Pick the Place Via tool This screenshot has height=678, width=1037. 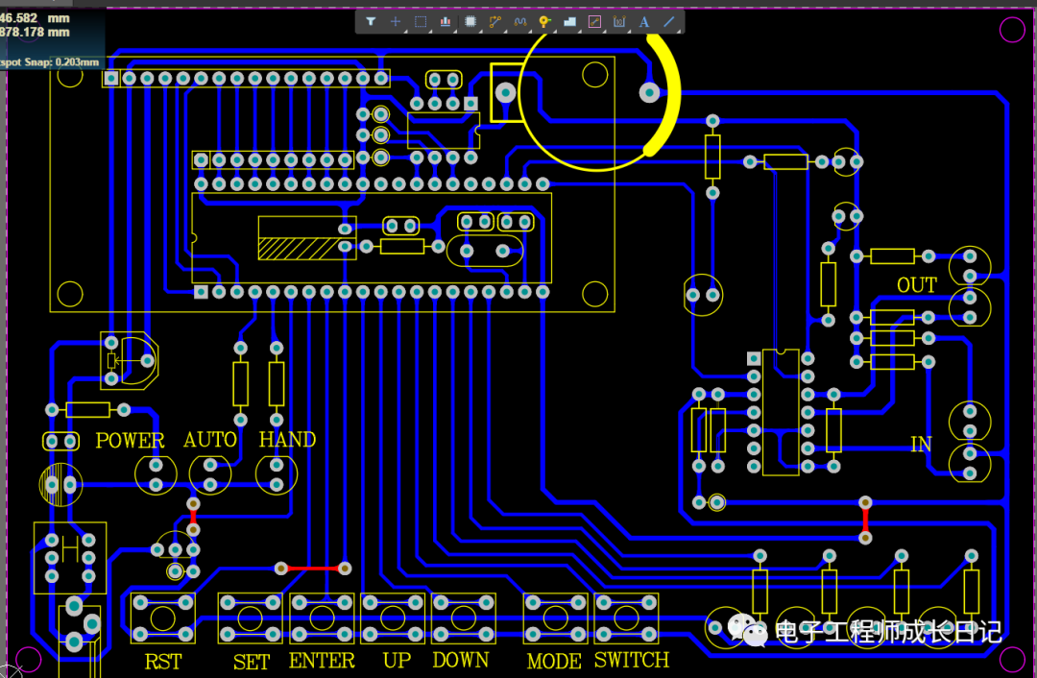[545, 22]
